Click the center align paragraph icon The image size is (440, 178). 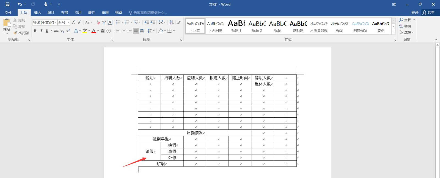(x=124, y=31)
